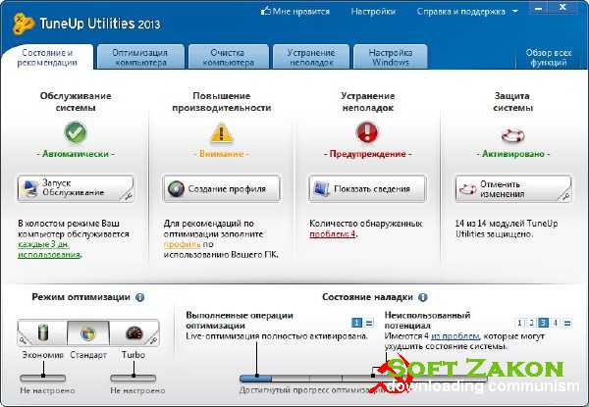The height and width of the screenshot is (407, 589).
Task: Click the thumbs-up icon beside Мне нравится
Action: click(266, 11)
